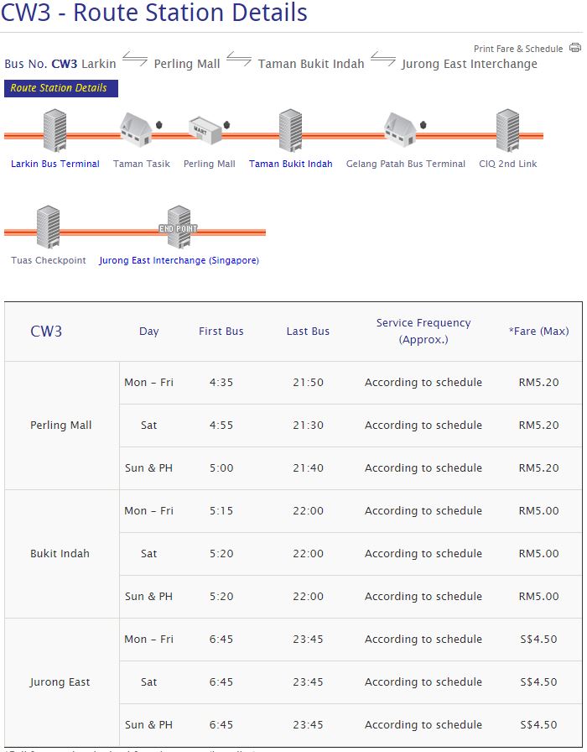587x752 pixels.
Task: Click the CIQ 2nd Link building icon
Action: (507, 131)
